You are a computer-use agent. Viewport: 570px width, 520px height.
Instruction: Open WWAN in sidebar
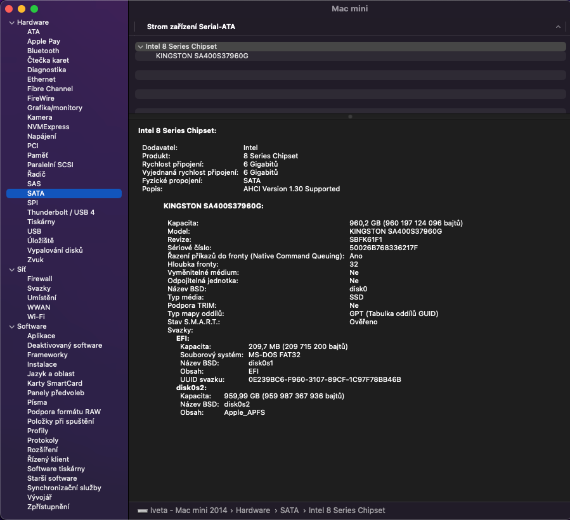tap(39, 307)
